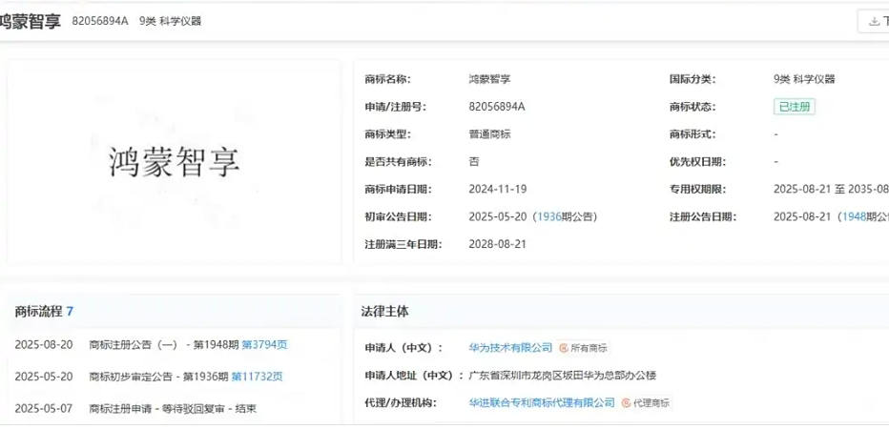The image size is (889, 429).
Task: Click the 国际分类 value 9类 科学仪器
Action: [804, 79]
